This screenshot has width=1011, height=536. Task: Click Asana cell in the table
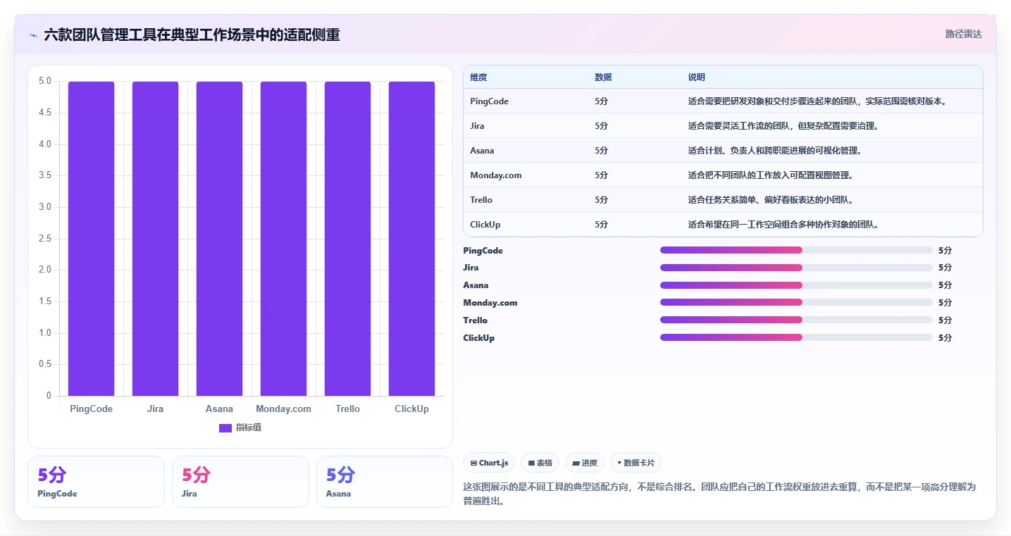(x=482, y=151)
